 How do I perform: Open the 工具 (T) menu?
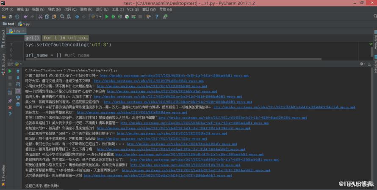pos(118,9)
